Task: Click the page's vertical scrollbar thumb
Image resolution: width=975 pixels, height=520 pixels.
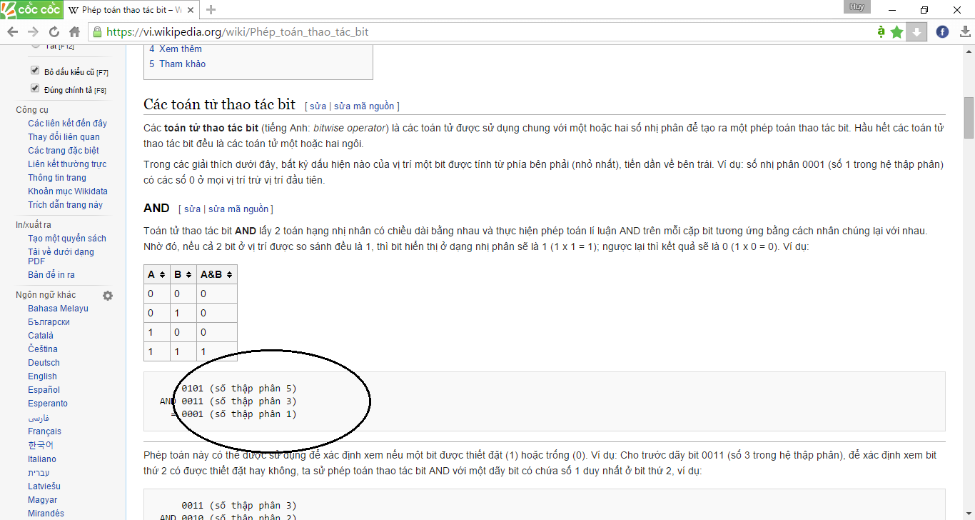Action: (x=969, y=118)
